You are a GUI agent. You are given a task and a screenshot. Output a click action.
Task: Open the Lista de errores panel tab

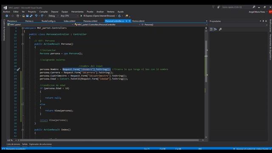pos(13,144)
